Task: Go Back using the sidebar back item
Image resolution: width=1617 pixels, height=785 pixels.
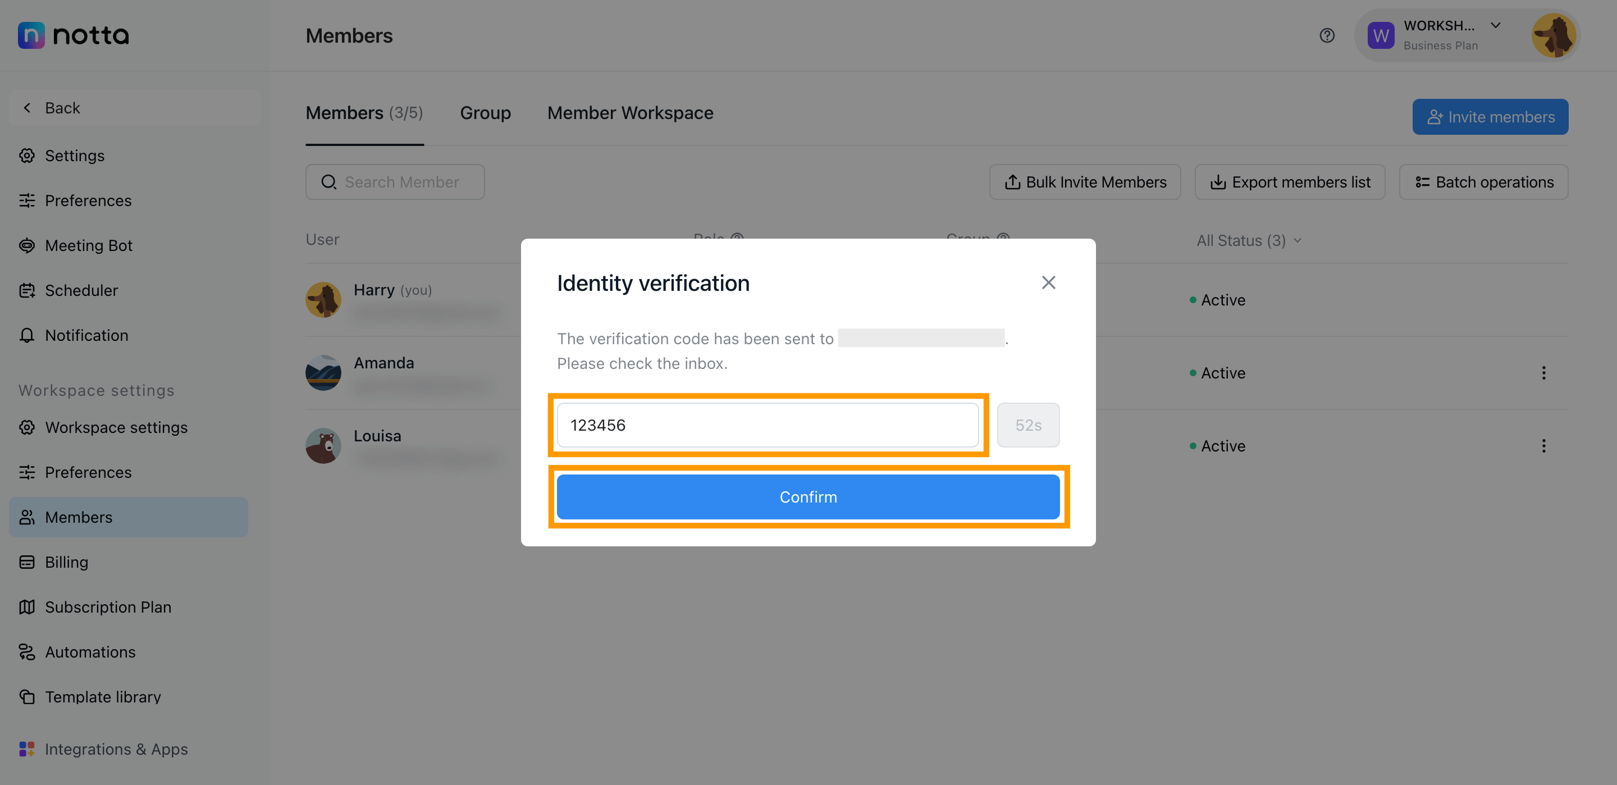Action: (134, 108)
